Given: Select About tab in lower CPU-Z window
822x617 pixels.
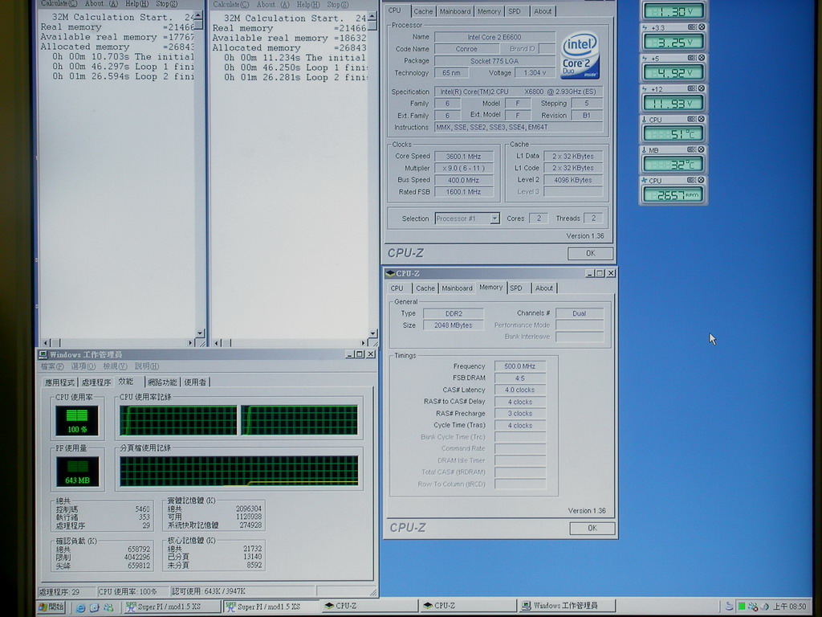Looking at the screenshot, I should 544,288.
